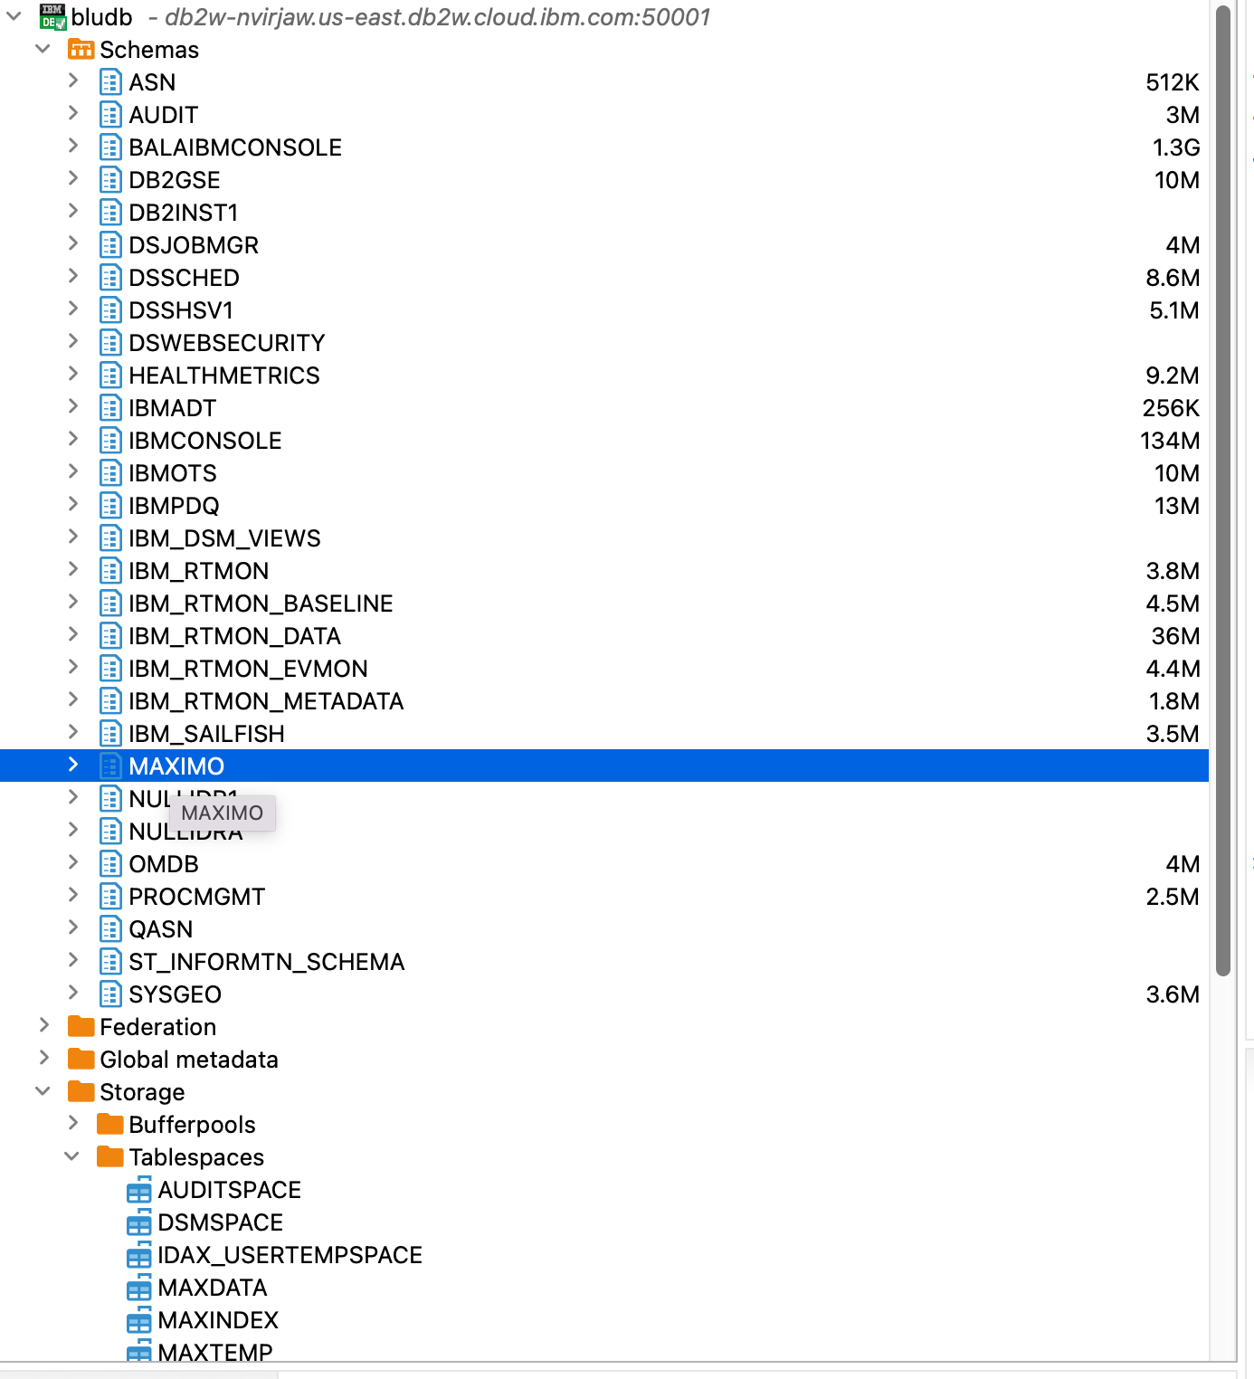Select the IBM_RTMON_DATA schema entry

pos(233,636)
